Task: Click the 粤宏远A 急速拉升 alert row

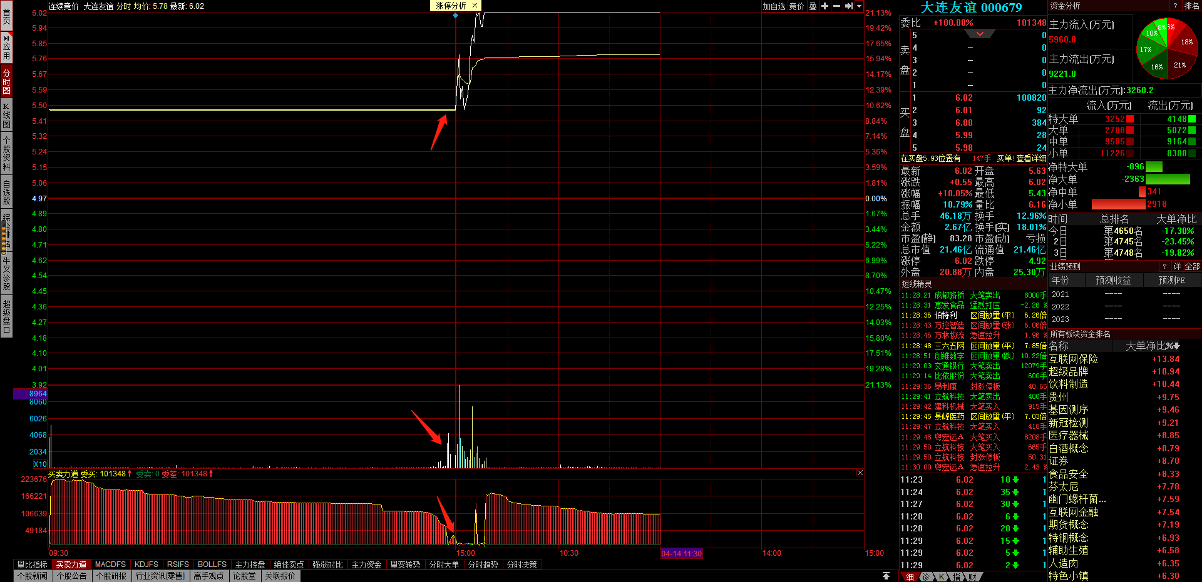Action: (973, 467)
